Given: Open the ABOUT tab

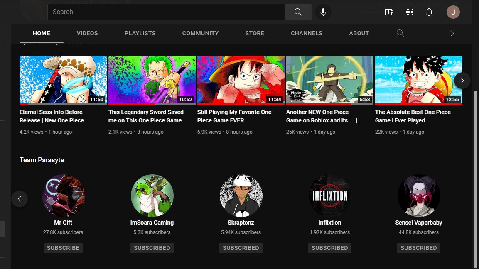Looking at the screenshot, I should tap(359, 33).
